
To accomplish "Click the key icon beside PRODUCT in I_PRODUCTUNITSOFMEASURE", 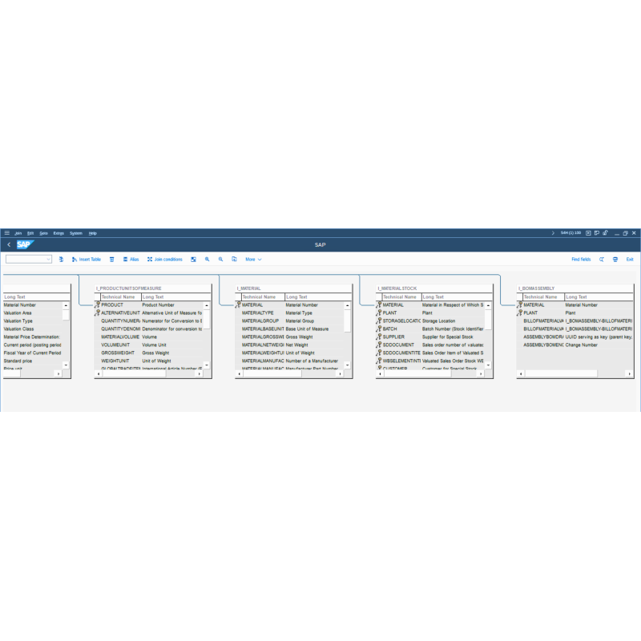I will click(96, 305).
